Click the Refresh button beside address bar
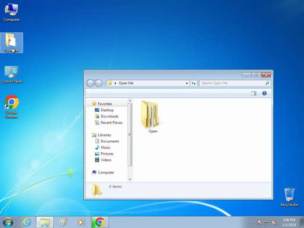 [x=194, y=83]
